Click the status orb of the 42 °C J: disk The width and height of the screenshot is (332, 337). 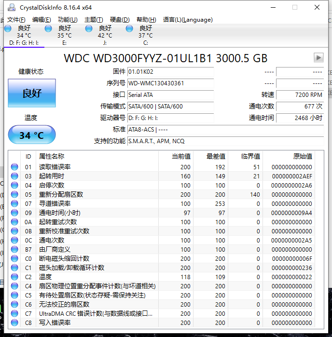(89, 28)
